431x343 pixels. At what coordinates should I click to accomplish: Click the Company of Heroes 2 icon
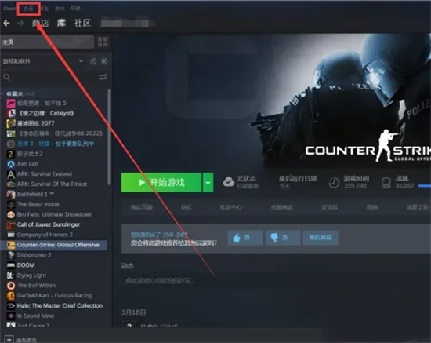pos(11,235)
